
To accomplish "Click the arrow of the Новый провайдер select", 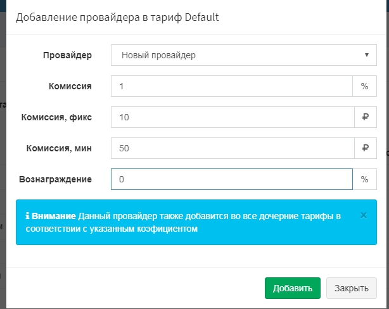I will coord(367,55).
